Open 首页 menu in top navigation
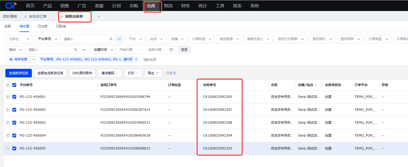Screen dimensions: 408x167 coord(30,6)
